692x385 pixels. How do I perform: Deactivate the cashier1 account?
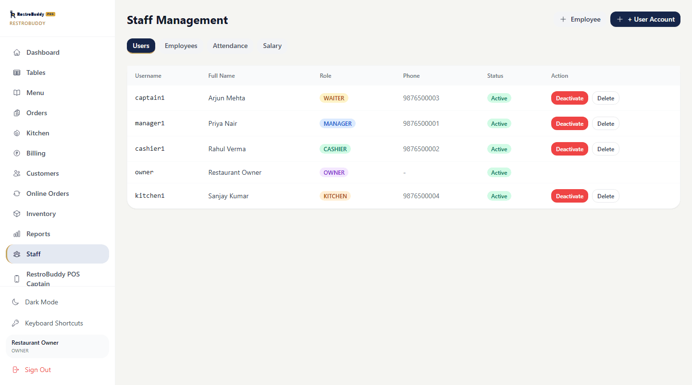pyautogui.click(x=569, y=149)
